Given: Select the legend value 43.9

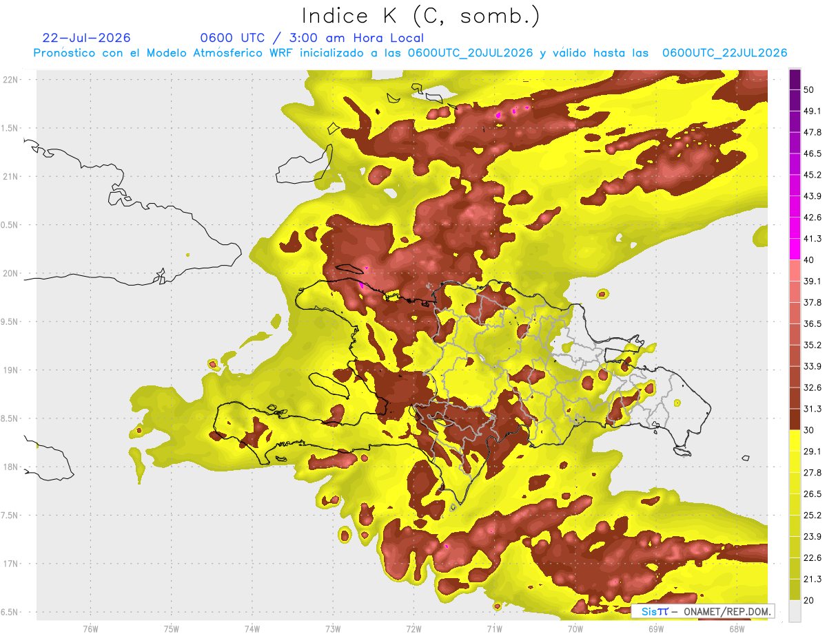Looking at the screenshot, I should coord(812,196).
